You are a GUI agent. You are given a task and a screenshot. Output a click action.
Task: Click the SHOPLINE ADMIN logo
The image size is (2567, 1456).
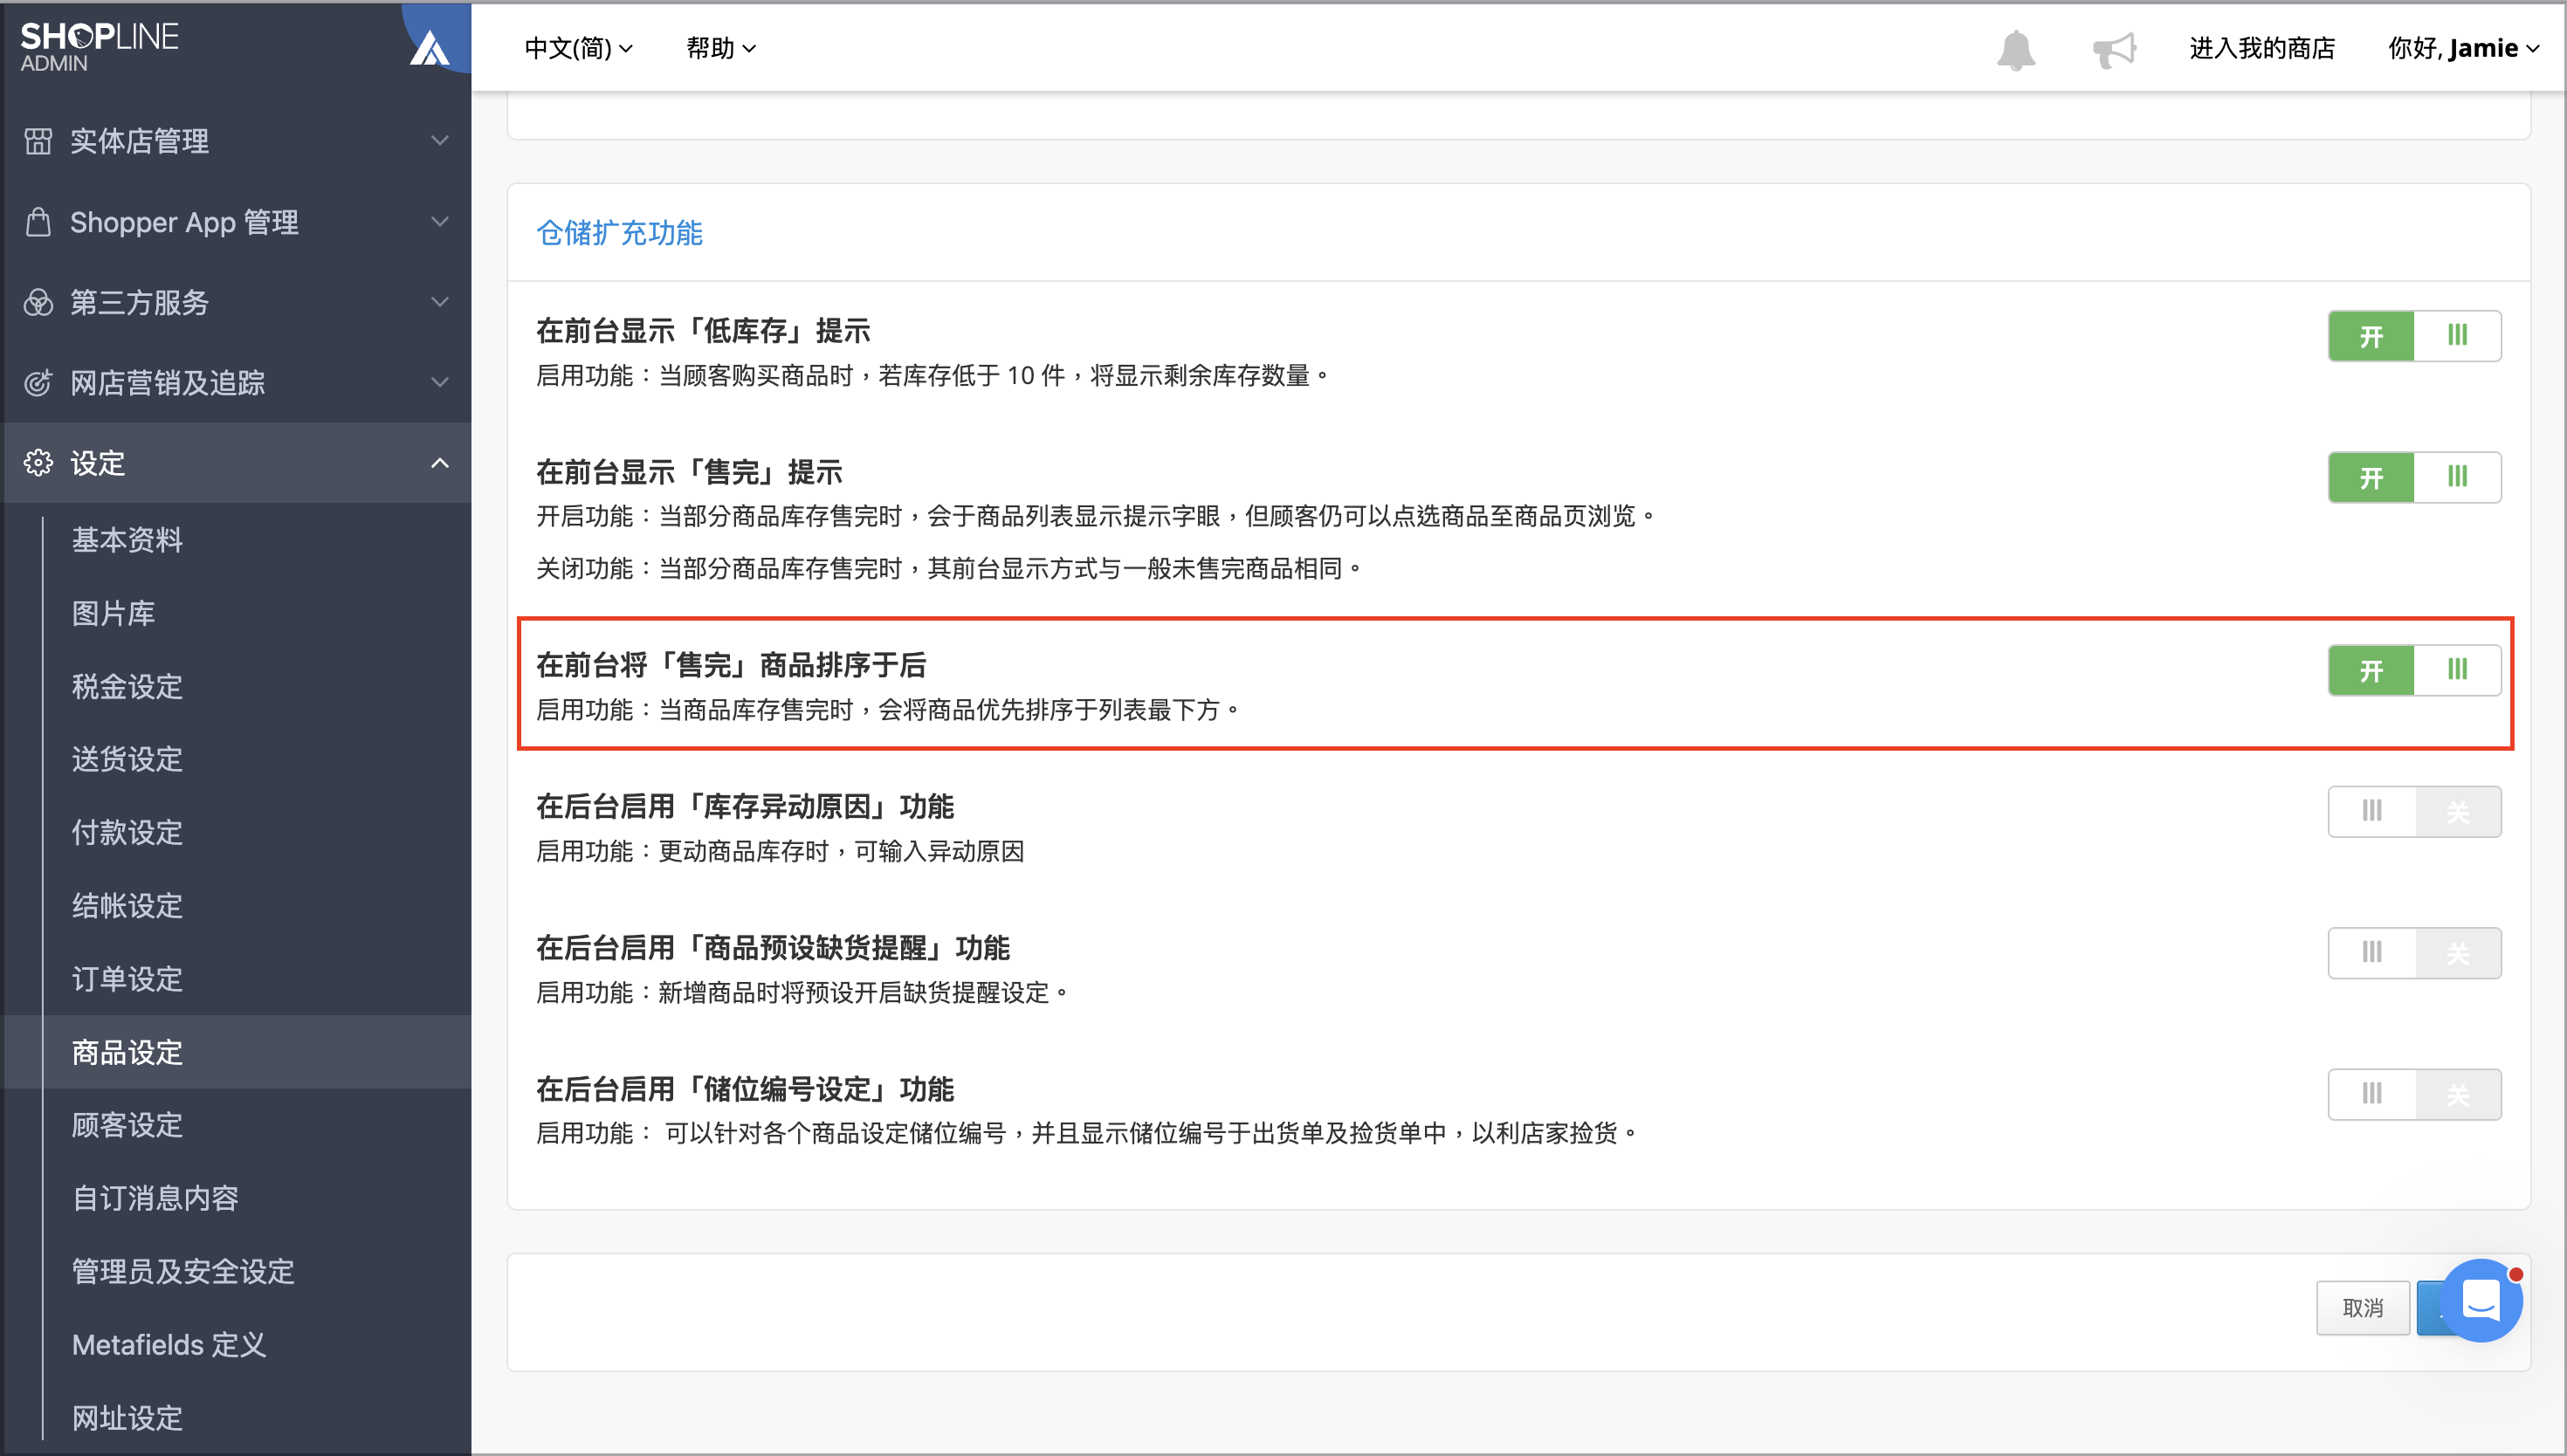point(99,47)
